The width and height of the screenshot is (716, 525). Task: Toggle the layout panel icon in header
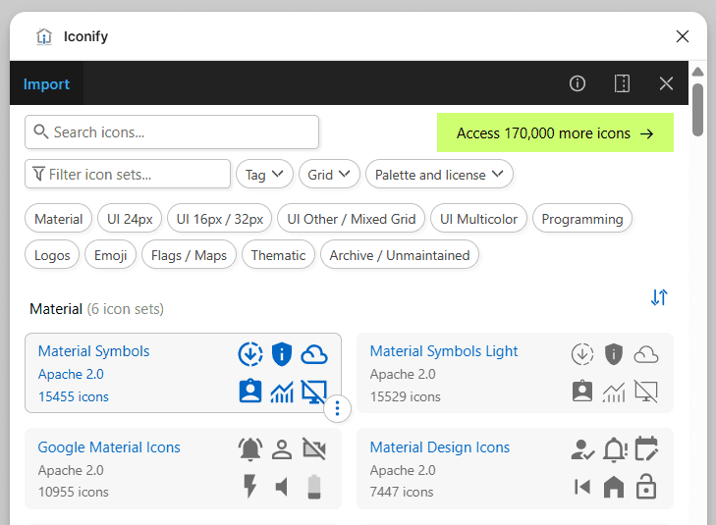coord(622,83)
